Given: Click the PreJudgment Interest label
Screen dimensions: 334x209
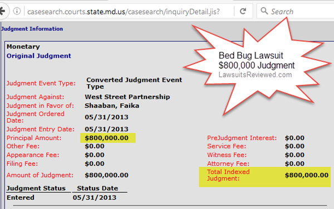Looking at the screenshot, I should pyautogui.click(x=242, y=138).
